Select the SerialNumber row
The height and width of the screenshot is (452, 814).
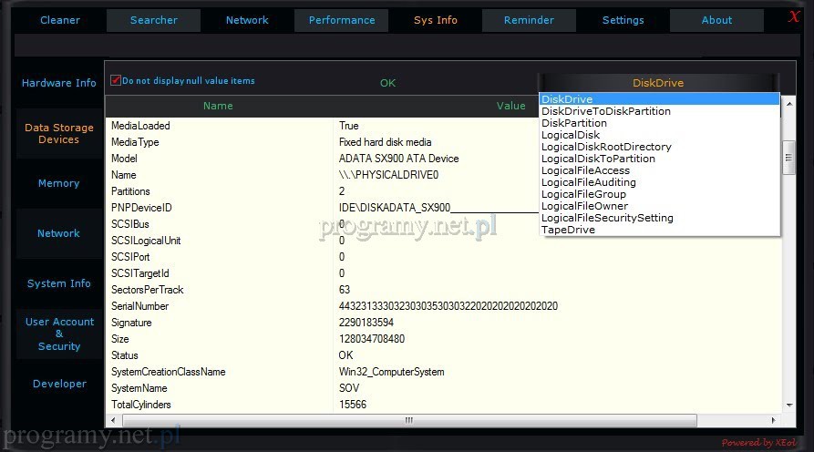[219, 306]
